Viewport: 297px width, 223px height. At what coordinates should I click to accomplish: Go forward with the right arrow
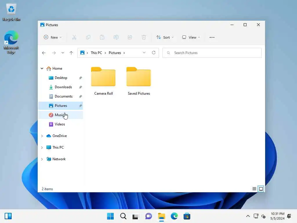click(x=54, y=53)
